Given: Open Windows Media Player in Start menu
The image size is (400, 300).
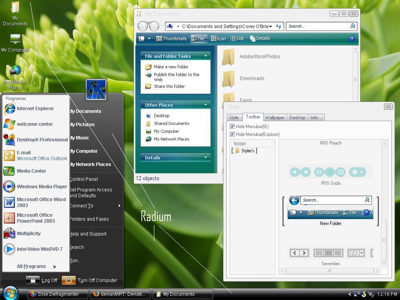Looking at the screenshot, I should pyautogui.click(x=36, y=186).
